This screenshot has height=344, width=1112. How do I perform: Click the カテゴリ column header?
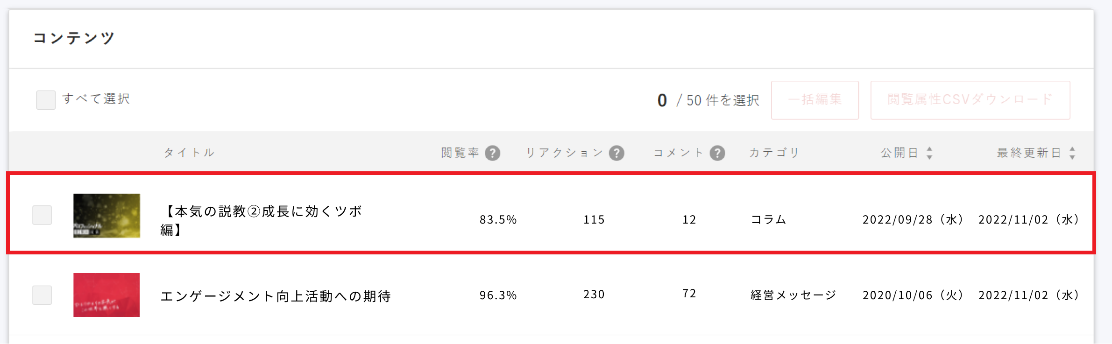coord(773,152)
